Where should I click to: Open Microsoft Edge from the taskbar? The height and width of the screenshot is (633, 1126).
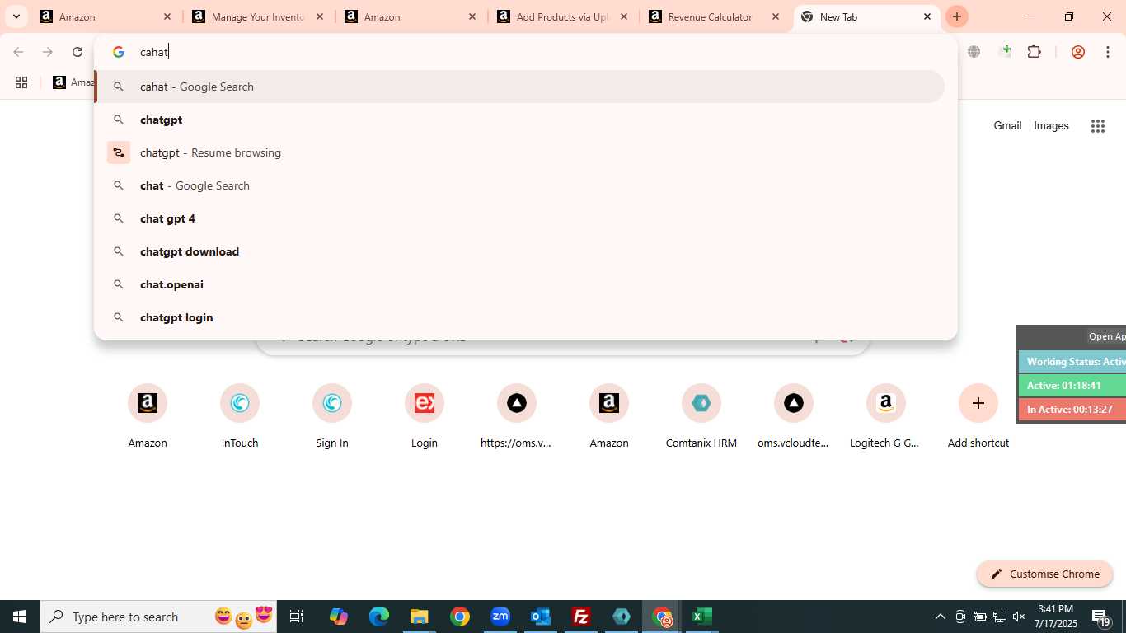[379, 617]
